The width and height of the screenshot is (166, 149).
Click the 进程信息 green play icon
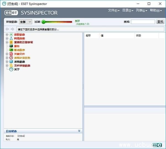11,34
